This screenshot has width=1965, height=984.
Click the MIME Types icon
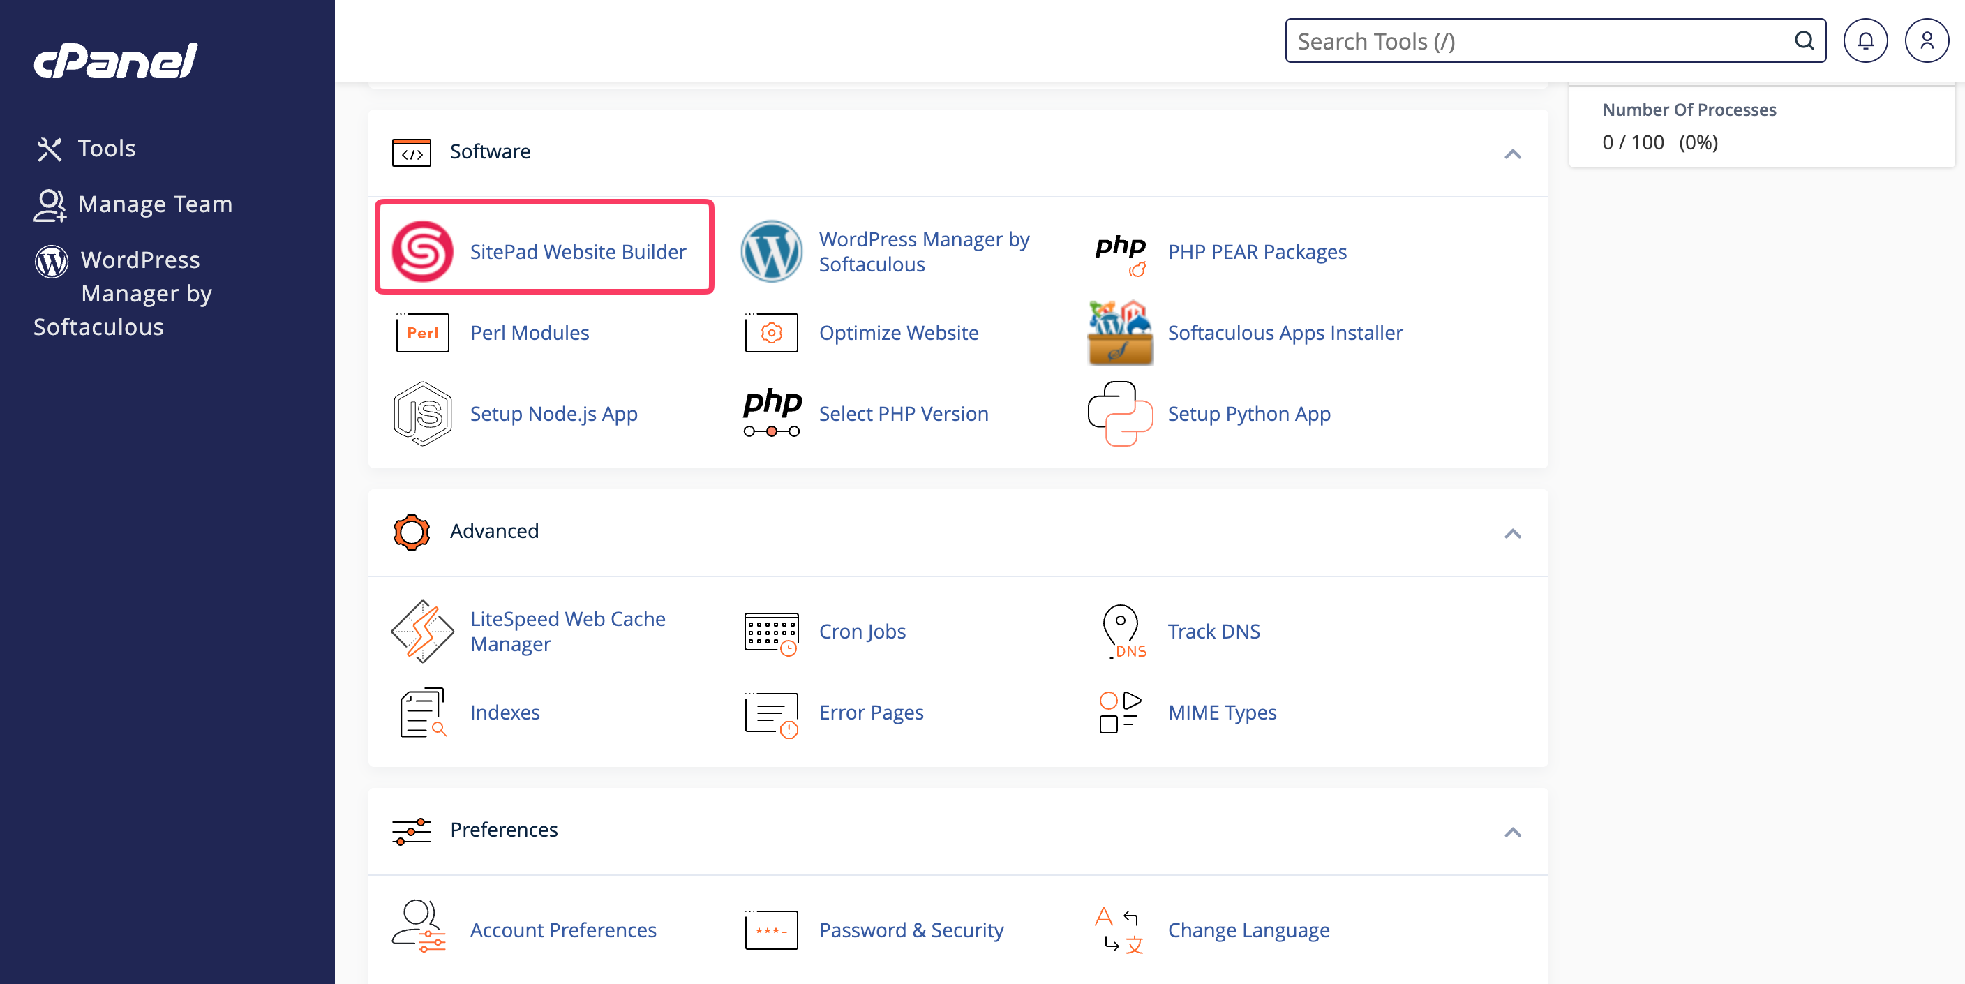click(1121, 713)
